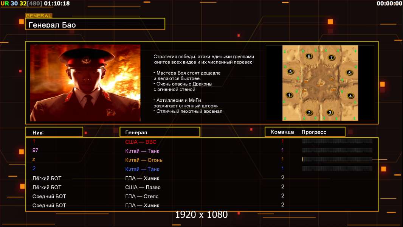This screenshot has height=227, width=403.
Task: Click the 'Прогресс' header label
Action: (314, 132)
